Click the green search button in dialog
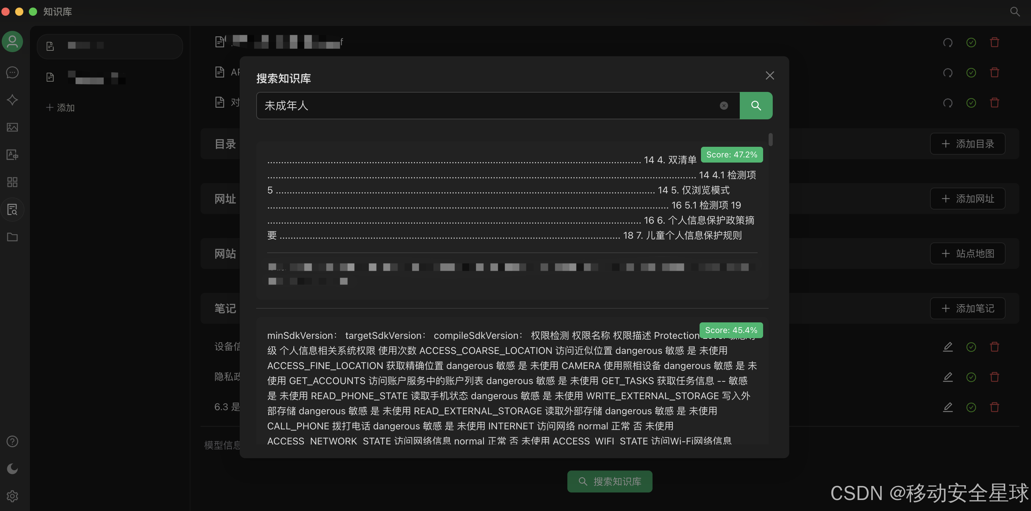 756,106
